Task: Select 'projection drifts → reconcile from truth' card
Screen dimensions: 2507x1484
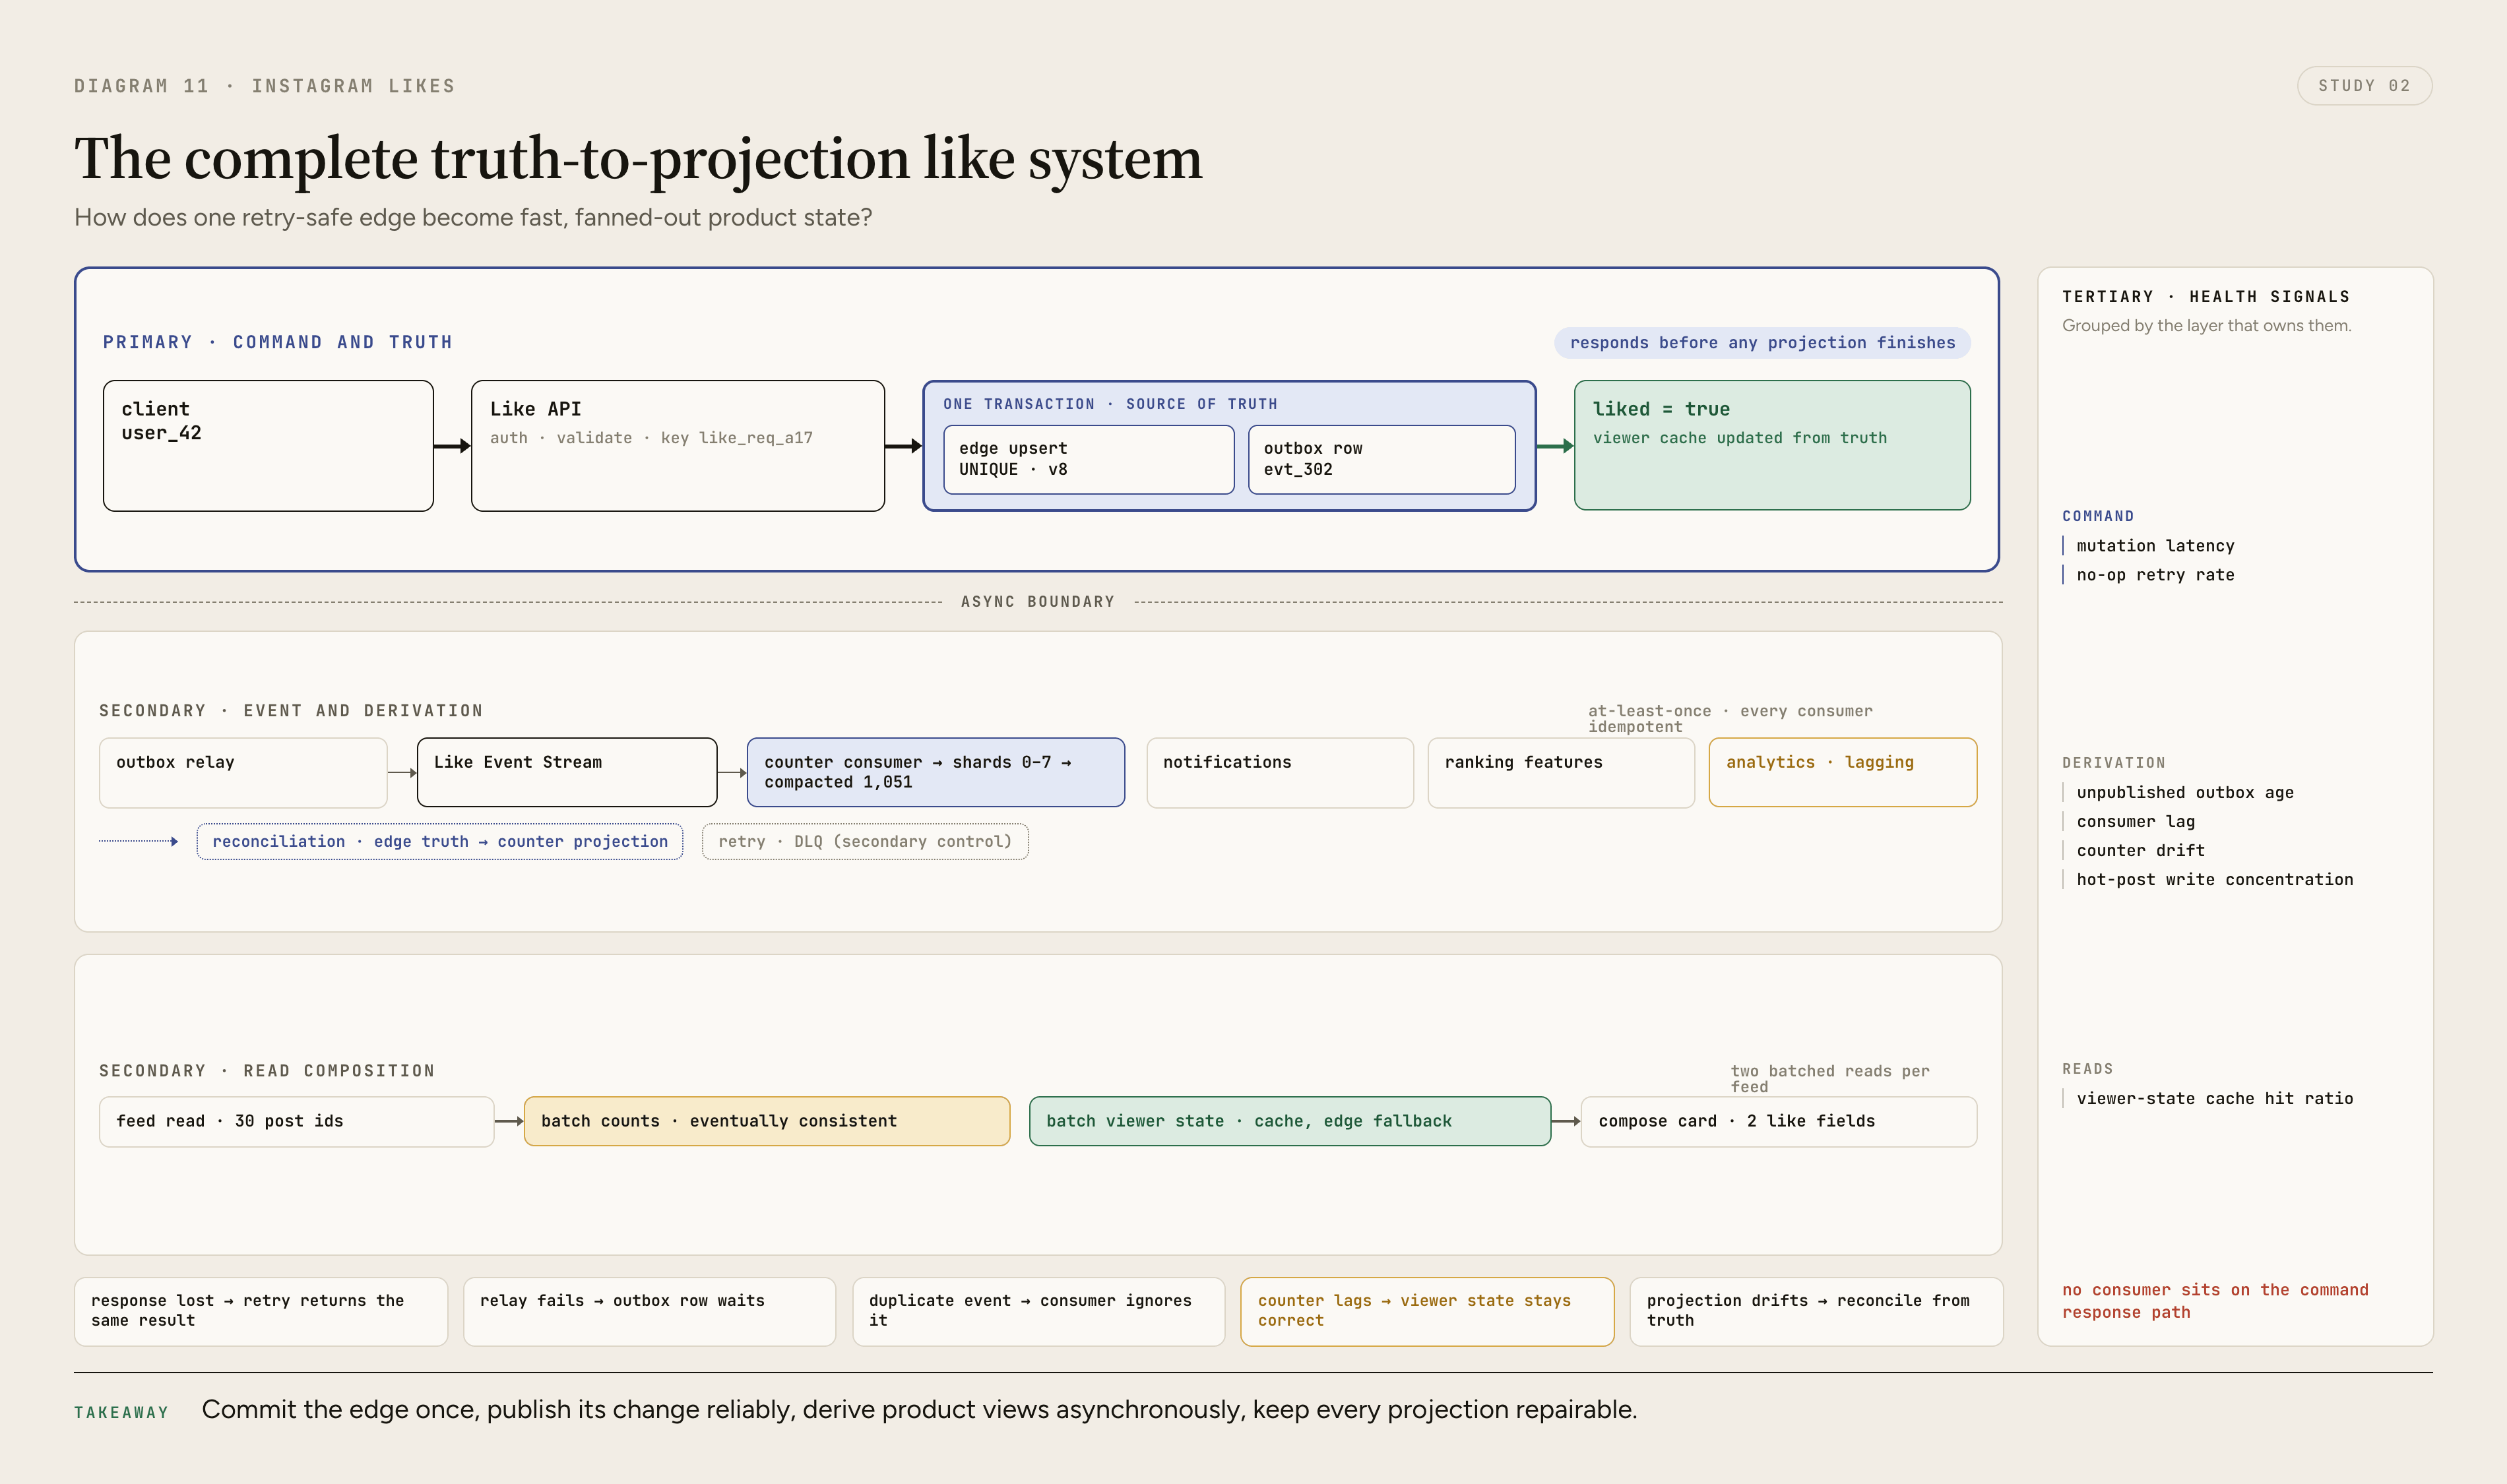Action: click(1816, 1311)
